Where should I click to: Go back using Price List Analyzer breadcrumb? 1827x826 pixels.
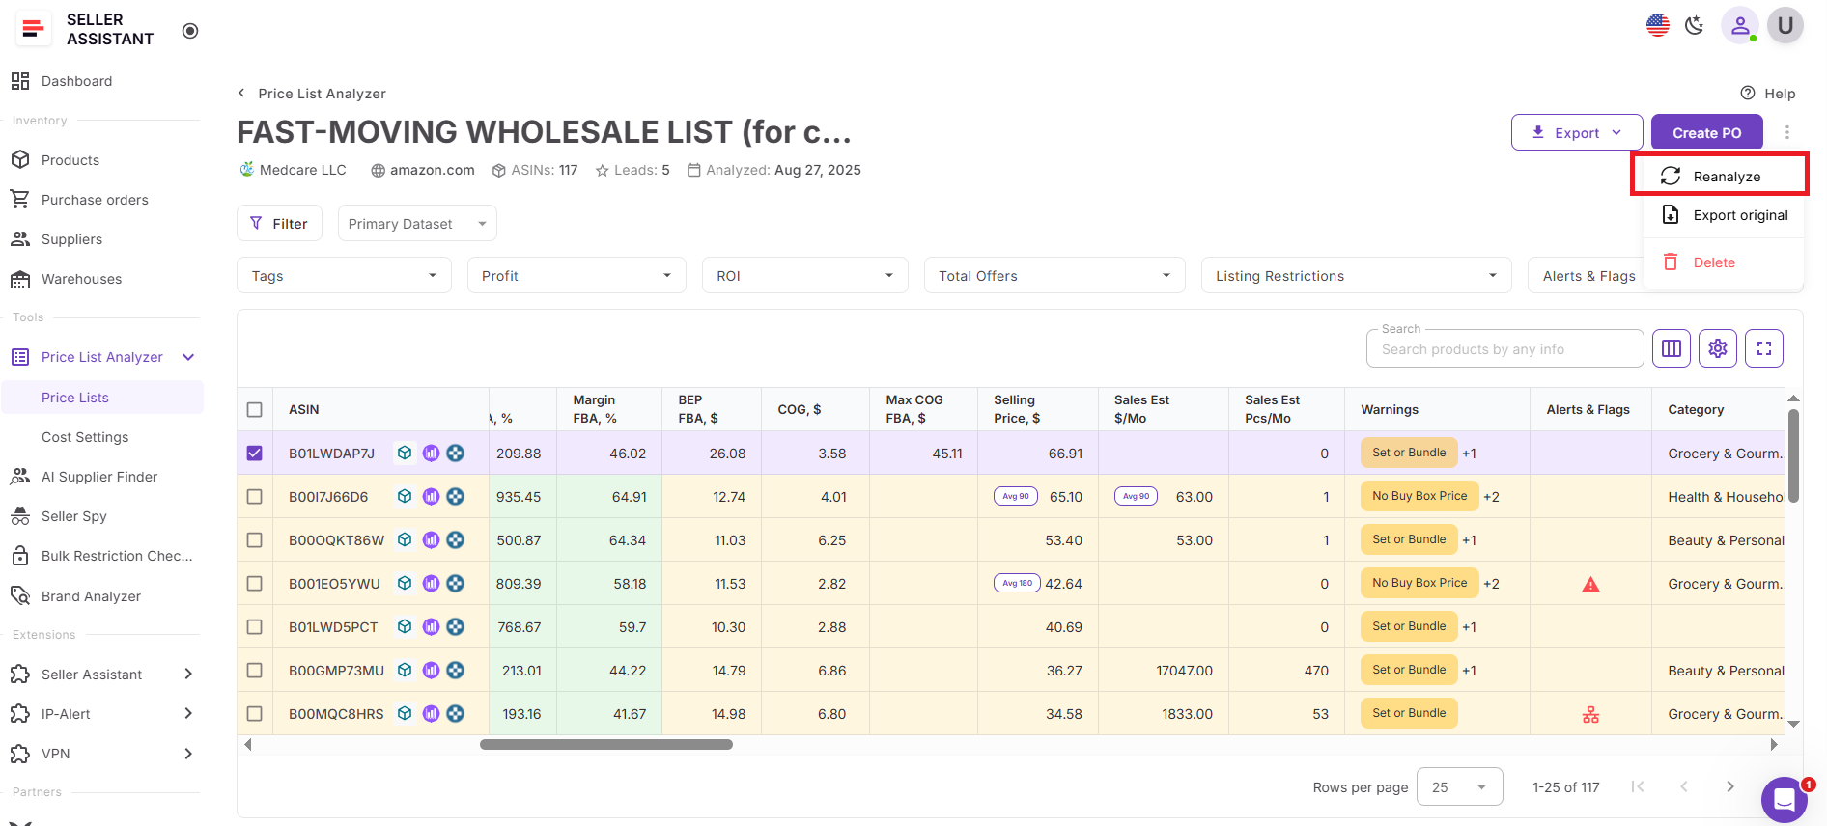point(312,94)
